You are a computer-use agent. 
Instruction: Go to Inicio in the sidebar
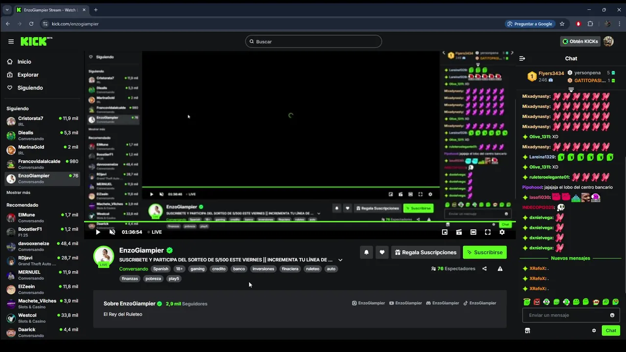(24, 62)
